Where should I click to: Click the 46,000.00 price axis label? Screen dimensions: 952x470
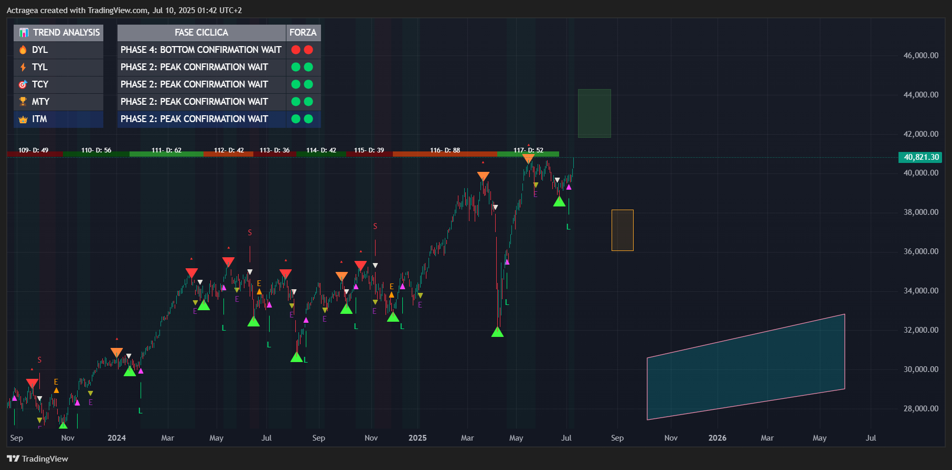[x=921, y=56]
